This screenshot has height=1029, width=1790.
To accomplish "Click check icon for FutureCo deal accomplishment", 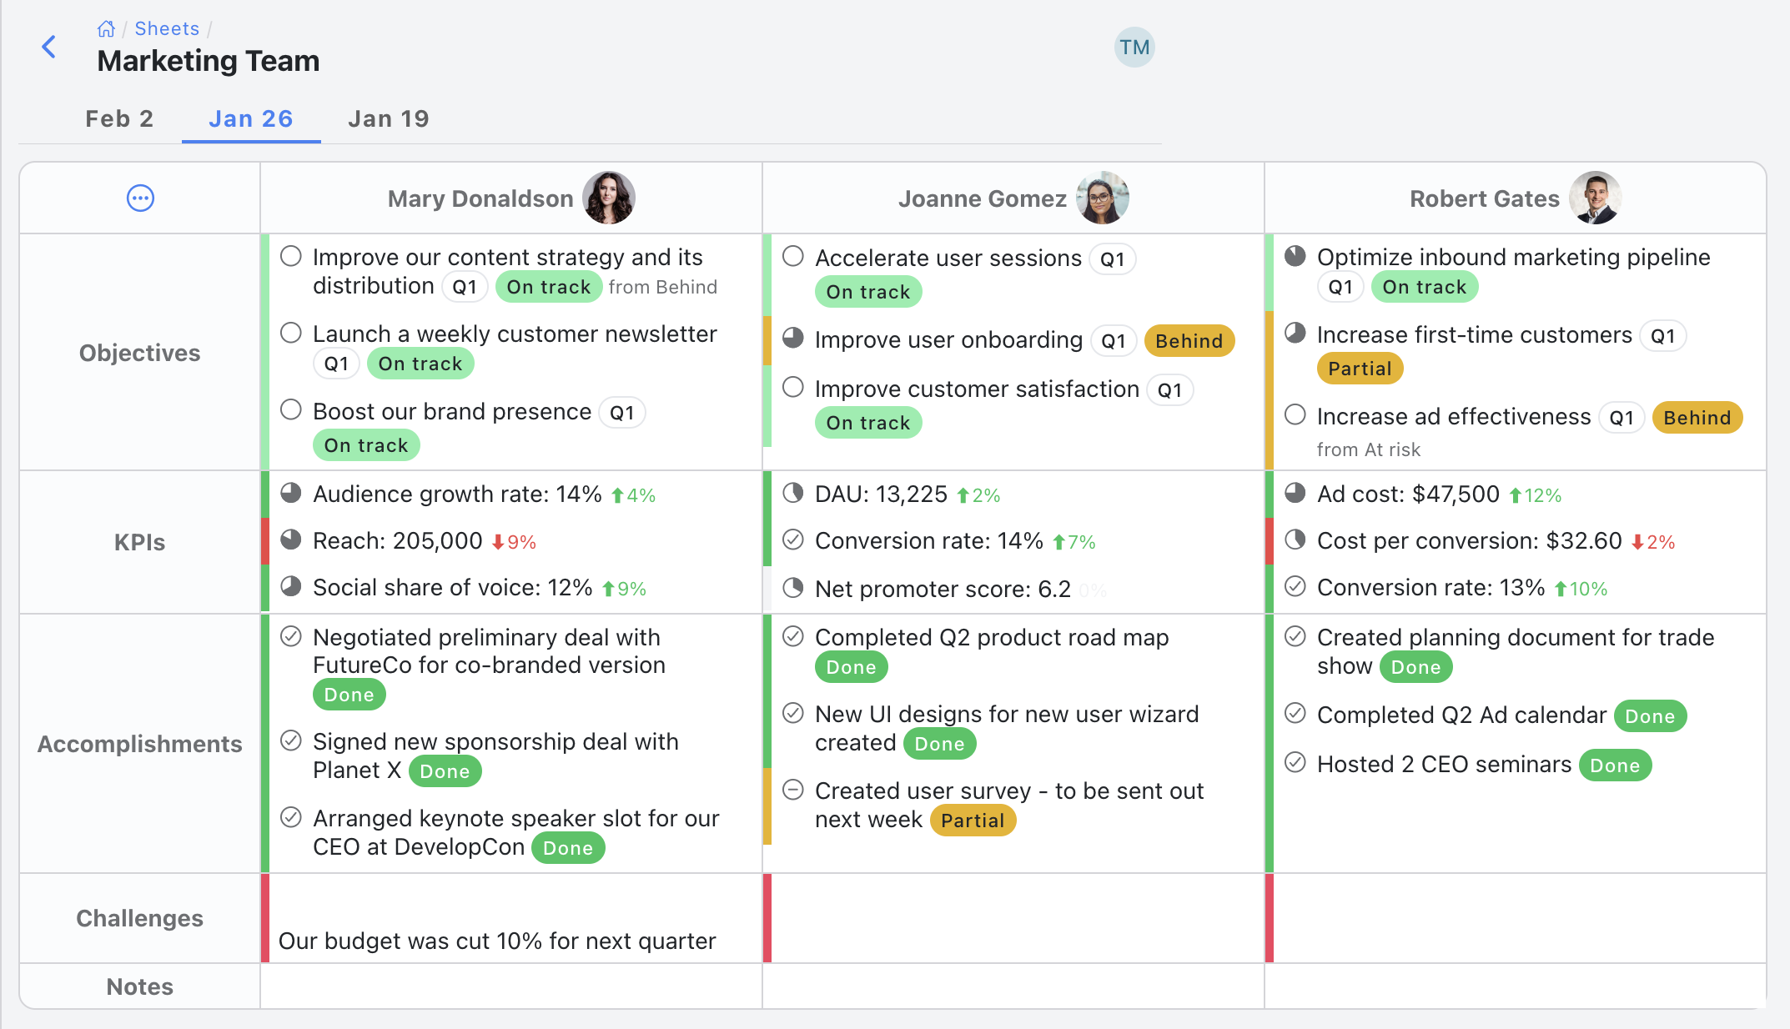I will (291, 636).
